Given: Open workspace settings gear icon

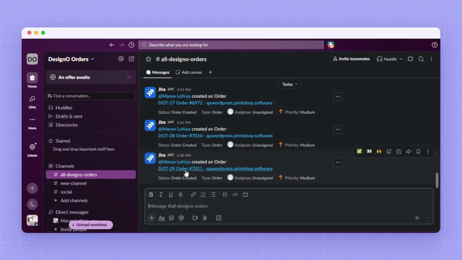Looking at the screenshot, I should coord(121,59).
